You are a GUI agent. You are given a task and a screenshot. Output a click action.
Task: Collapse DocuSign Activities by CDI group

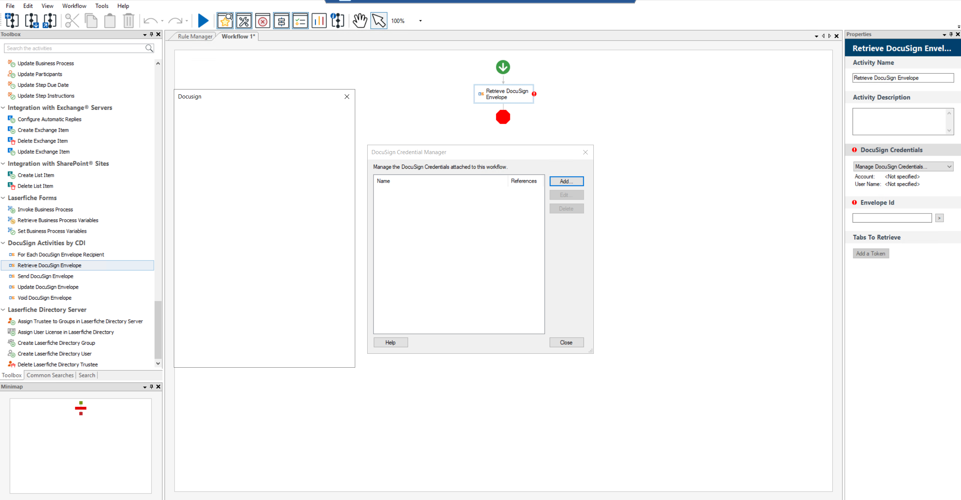tap(3, 243)
